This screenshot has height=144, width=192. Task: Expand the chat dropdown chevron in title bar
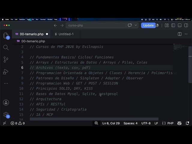point(136,25)
